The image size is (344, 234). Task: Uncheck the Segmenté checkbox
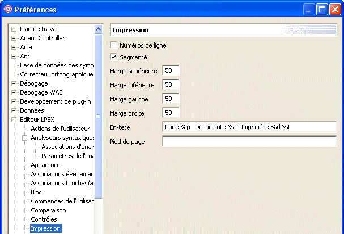point(113,57)
